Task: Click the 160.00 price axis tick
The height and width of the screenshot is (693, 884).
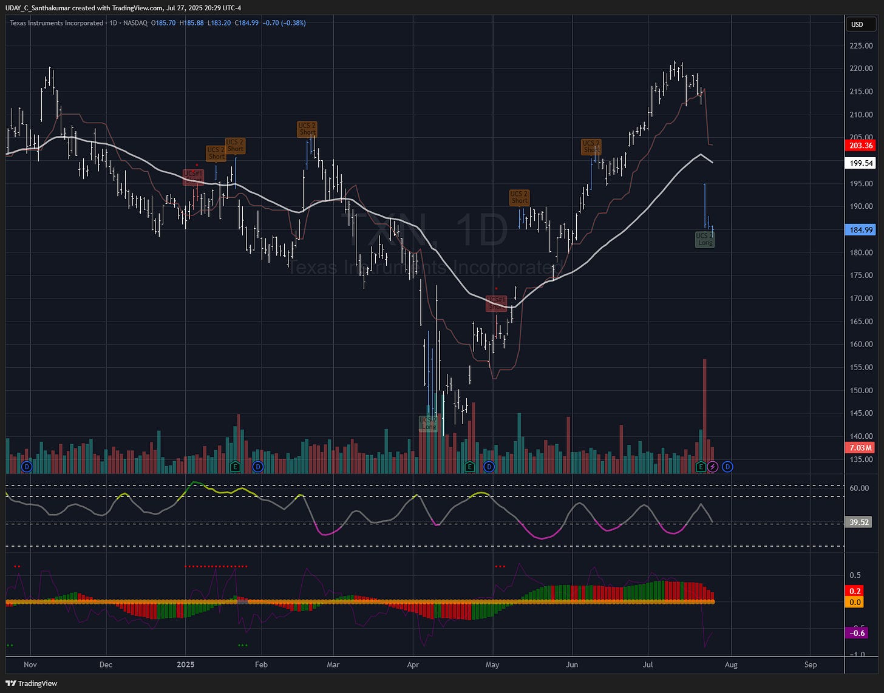Action: (862, 344)
